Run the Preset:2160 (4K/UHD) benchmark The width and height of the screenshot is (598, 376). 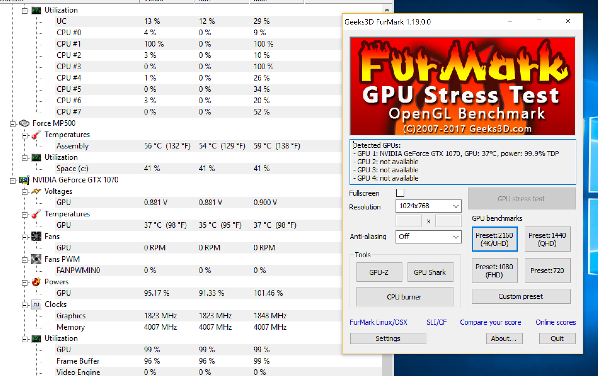pyautogui.click(x=494, y=239)
